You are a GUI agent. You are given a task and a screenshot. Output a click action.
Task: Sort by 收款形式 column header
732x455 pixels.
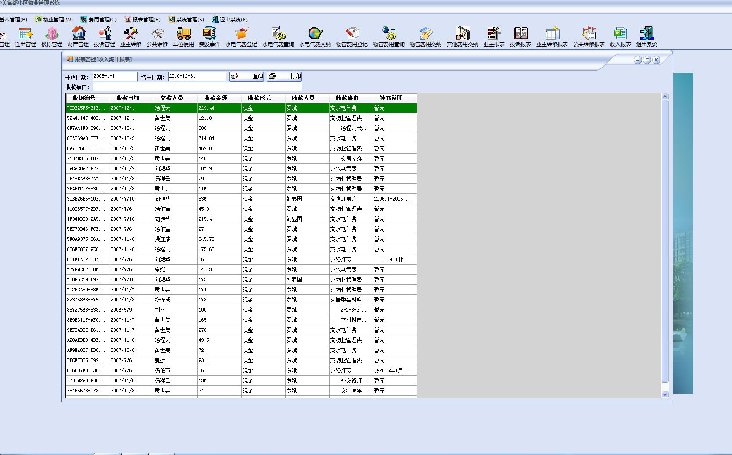263,98
